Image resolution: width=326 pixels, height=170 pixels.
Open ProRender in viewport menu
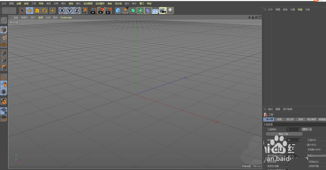66,18
